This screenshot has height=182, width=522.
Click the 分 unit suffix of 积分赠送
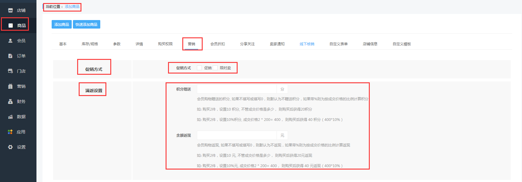click(x=282, y=89)
